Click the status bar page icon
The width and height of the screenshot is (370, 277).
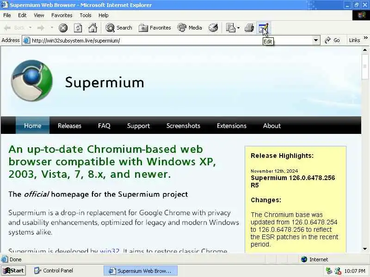click(x=5, y=259)
